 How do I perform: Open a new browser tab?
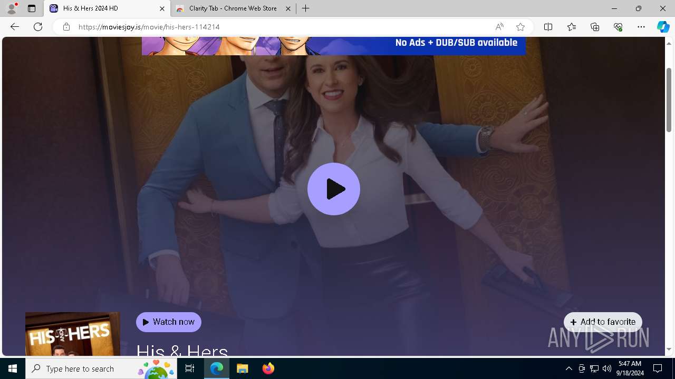coord(306,8)
